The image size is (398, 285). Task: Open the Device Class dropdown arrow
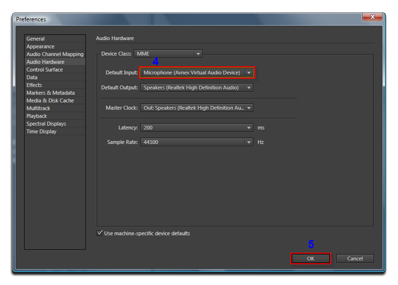tap(198, 54)
